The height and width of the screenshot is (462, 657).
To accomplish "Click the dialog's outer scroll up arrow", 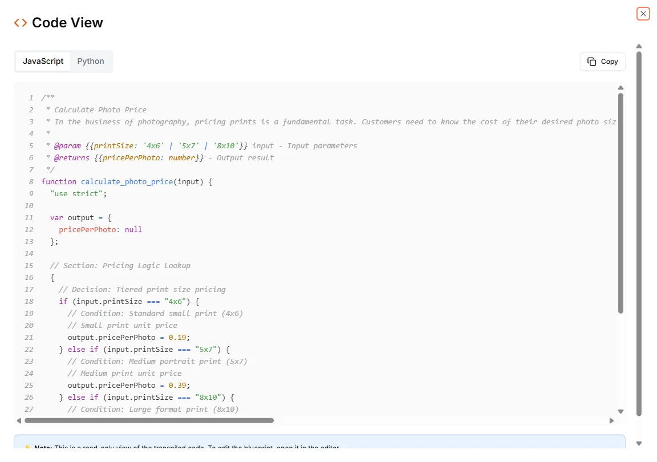I will click(x=639, y=46).
